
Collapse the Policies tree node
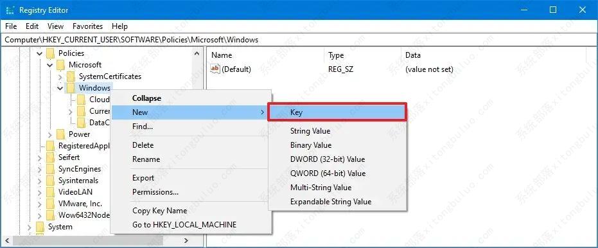pyautogui.click(x=40, y=53)
